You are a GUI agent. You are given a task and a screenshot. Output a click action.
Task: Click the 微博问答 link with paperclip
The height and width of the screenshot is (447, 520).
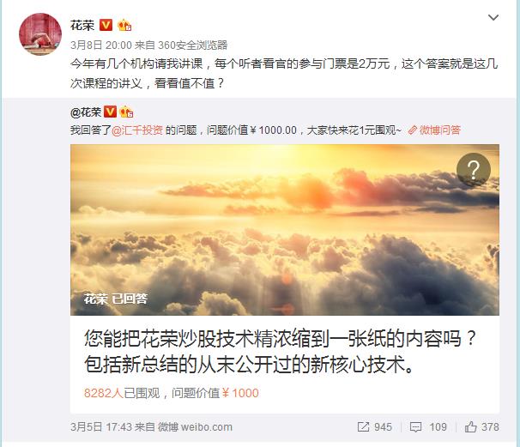(434, 130)
